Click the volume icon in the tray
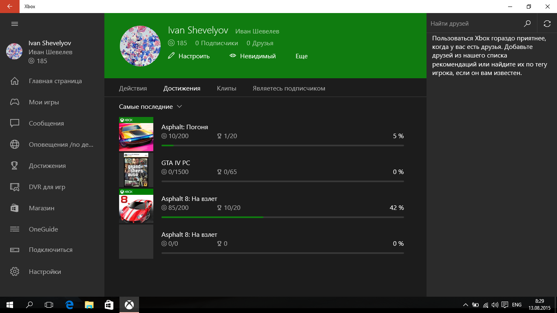The image size is (557, 313). 495,305
